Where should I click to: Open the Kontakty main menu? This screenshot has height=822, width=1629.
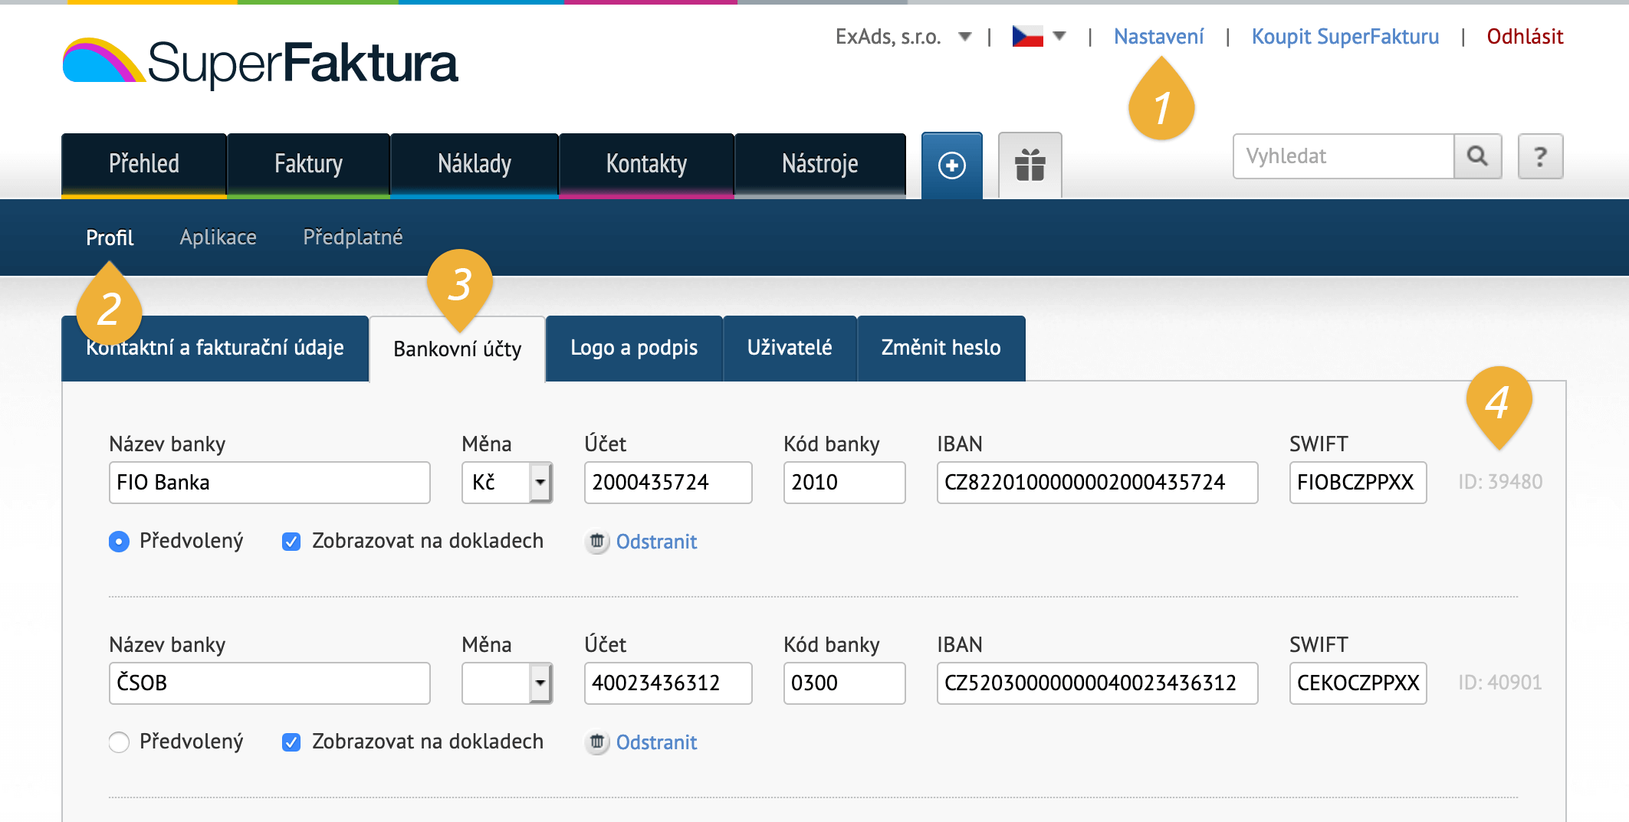(x=646, y=165)
